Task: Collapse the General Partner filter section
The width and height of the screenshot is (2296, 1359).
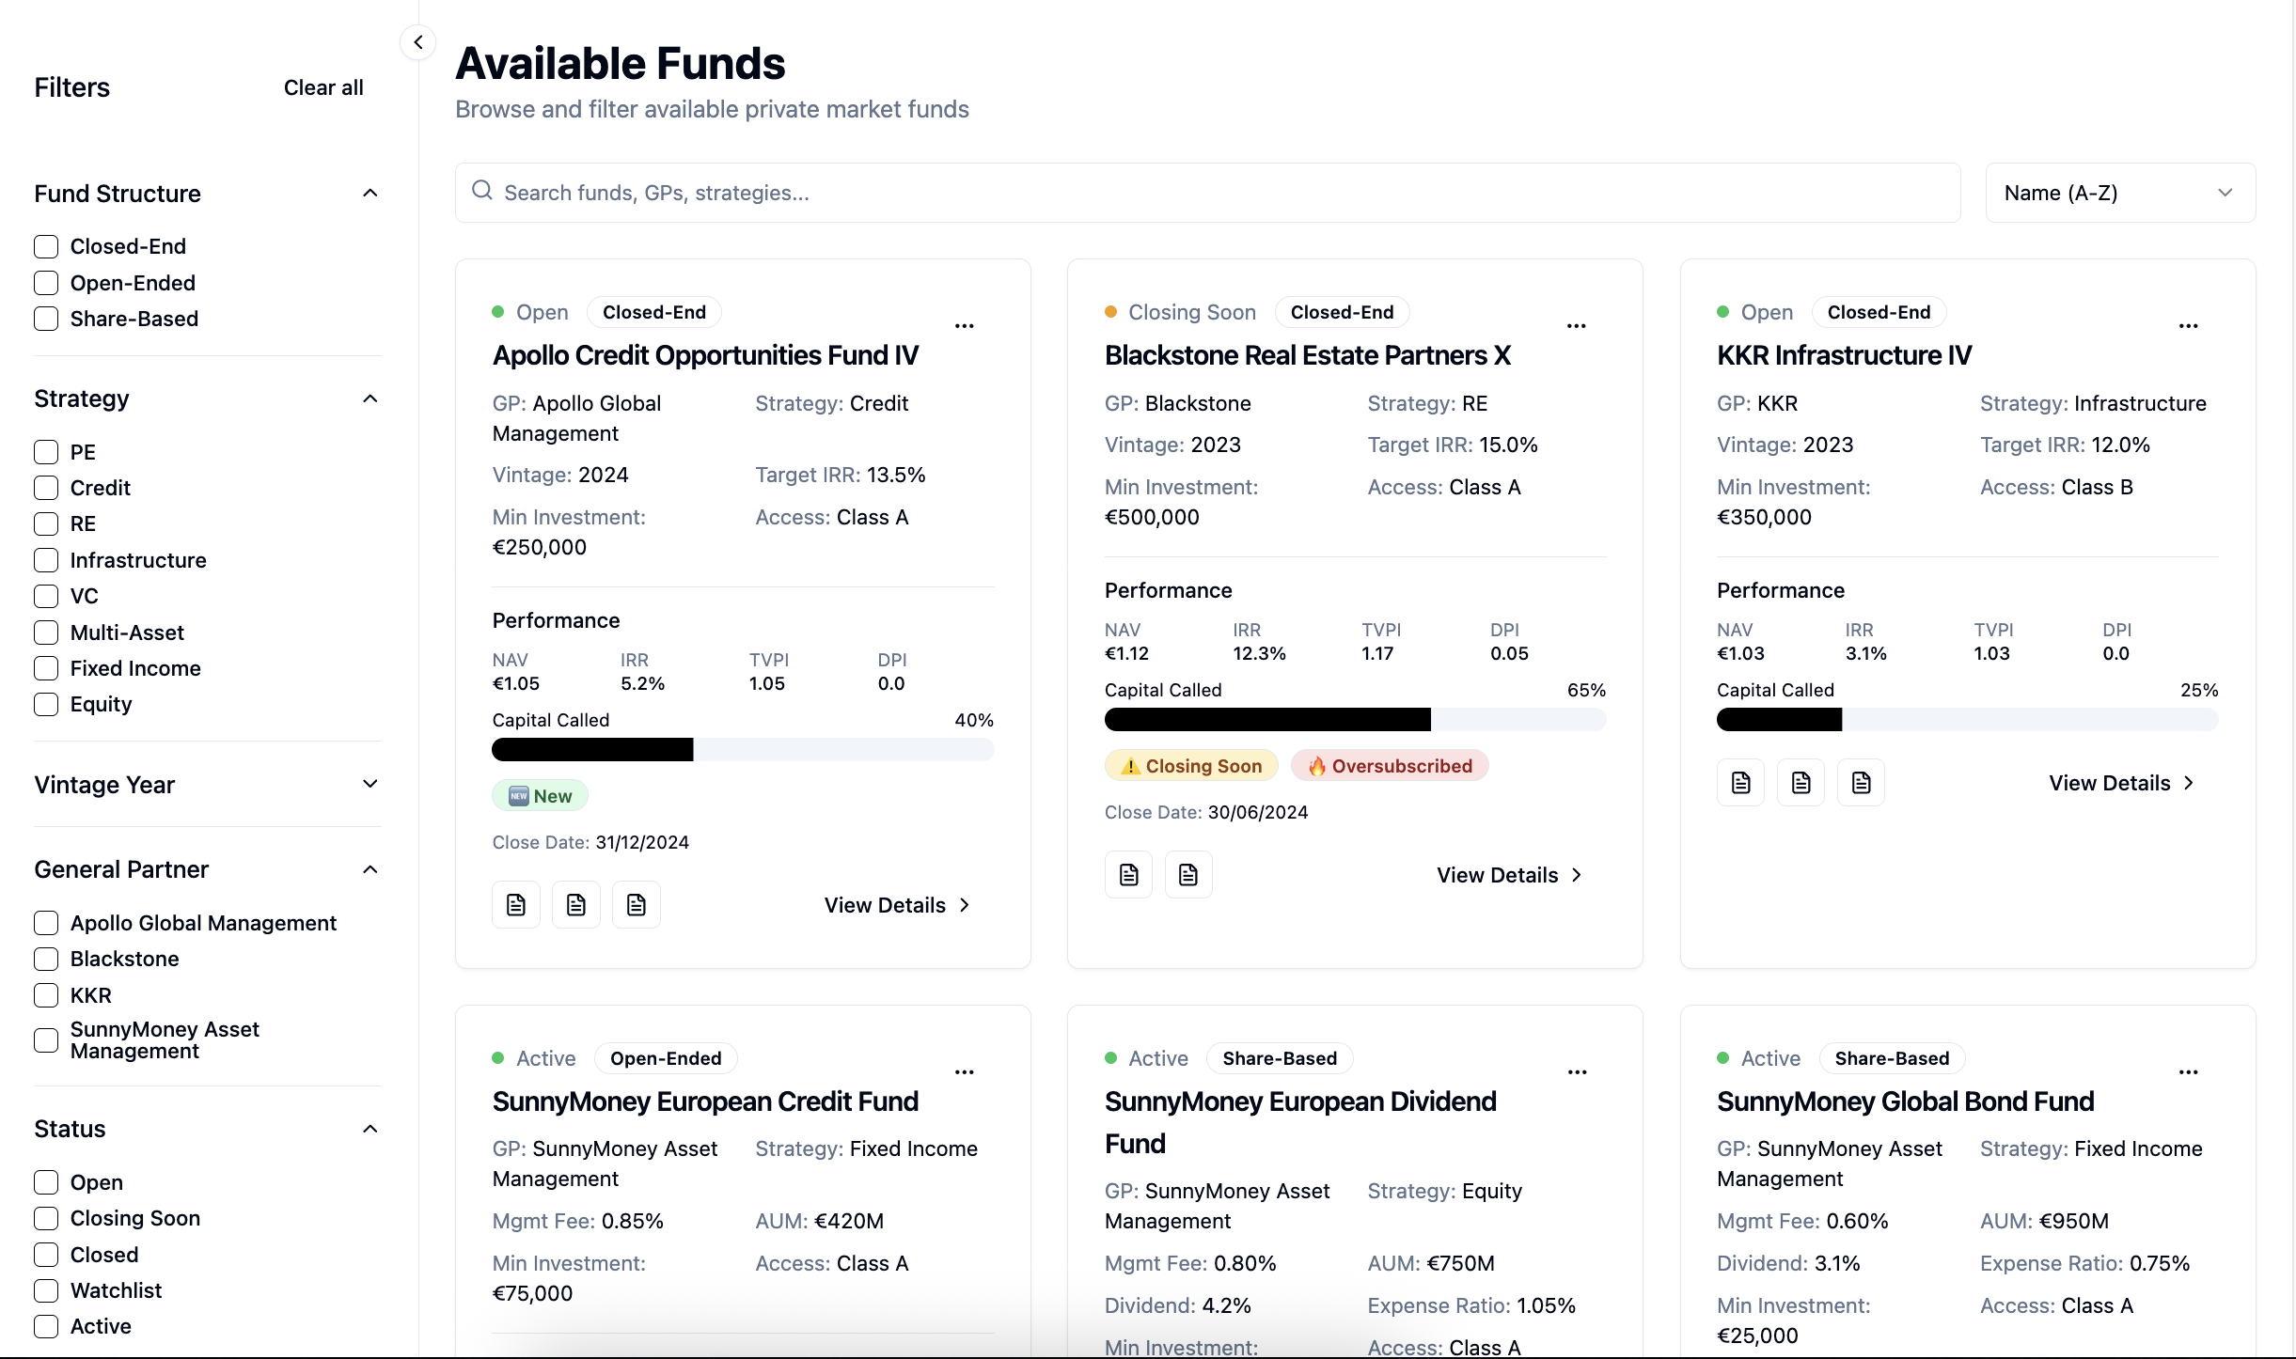Action: [x=370, y=869]
